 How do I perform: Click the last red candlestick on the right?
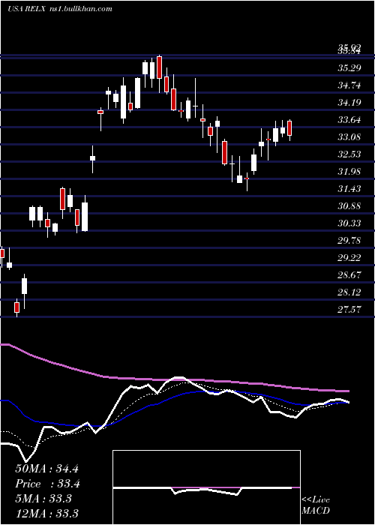[289, 128]
